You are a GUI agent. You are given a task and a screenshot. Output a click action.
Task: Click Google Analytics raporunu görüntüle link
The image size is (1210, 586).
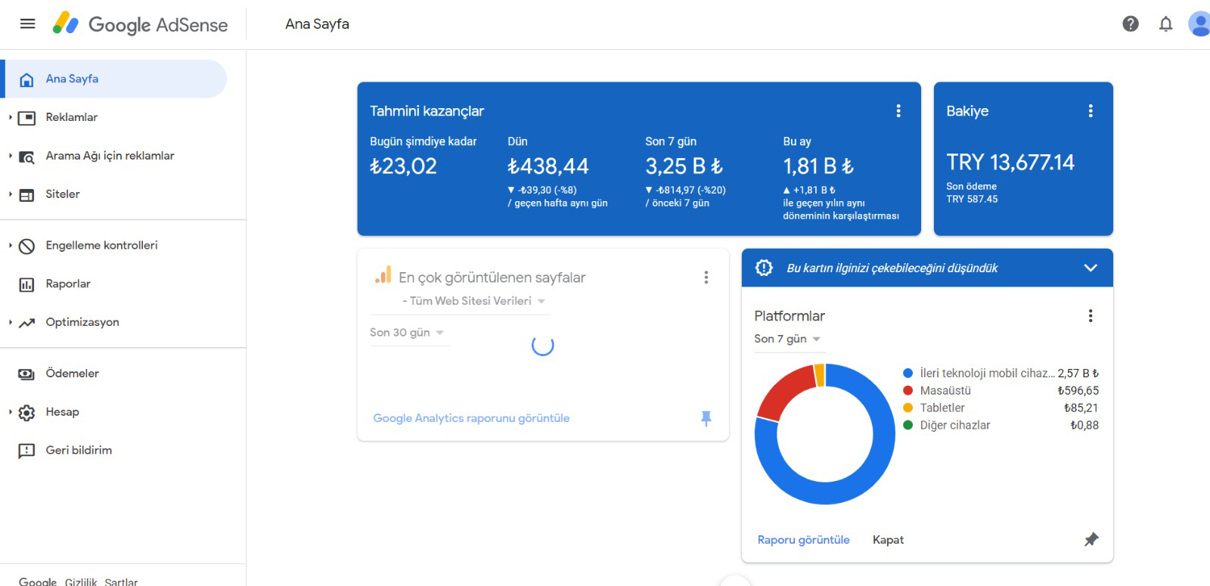pos(471,418)
